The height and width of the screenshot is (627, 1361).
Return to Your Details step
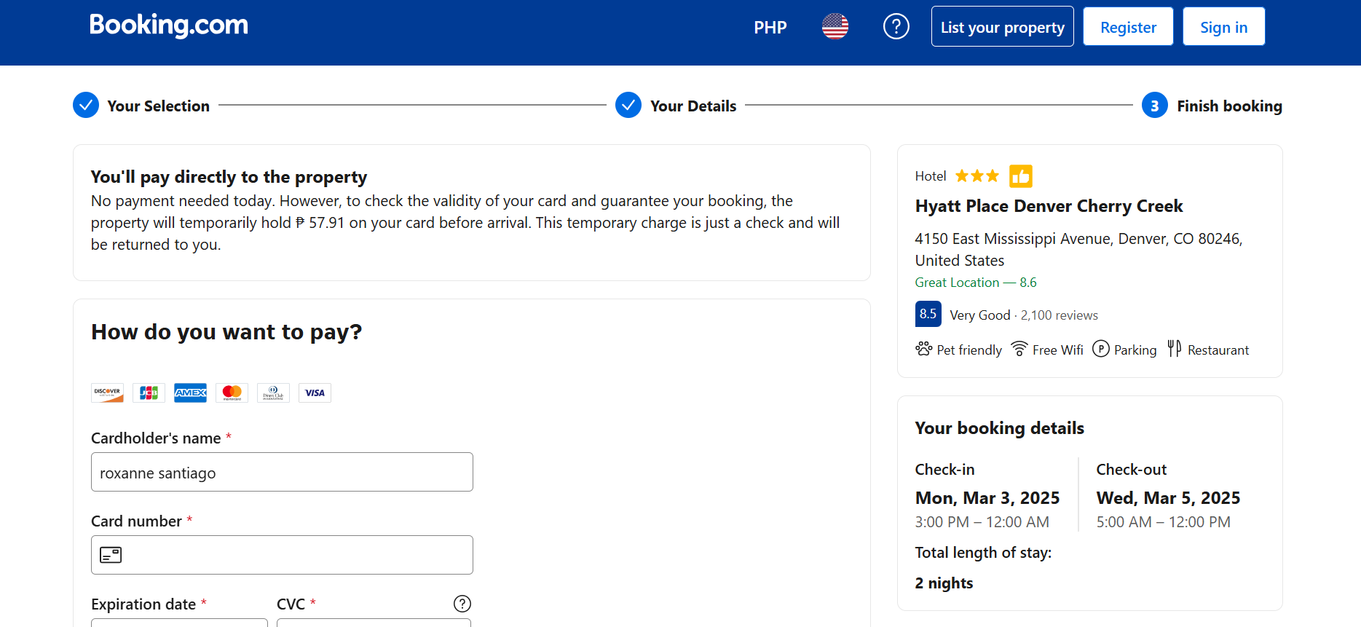point(693,106)
